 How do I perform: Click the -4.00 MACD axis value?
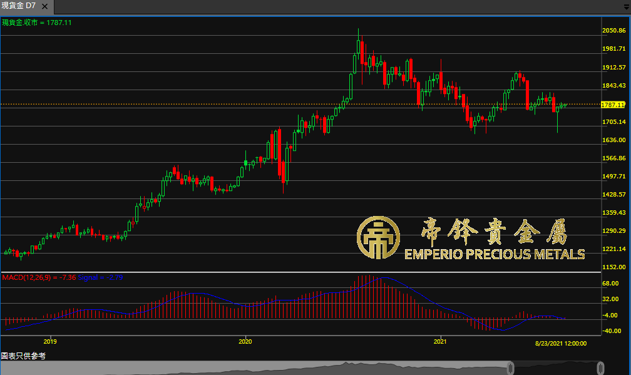(610, 315)
